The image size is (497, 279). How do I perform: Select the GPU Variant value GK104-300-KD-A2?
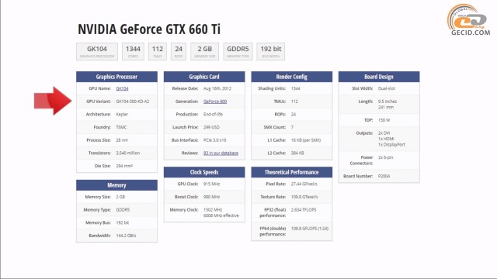(133, 102)
